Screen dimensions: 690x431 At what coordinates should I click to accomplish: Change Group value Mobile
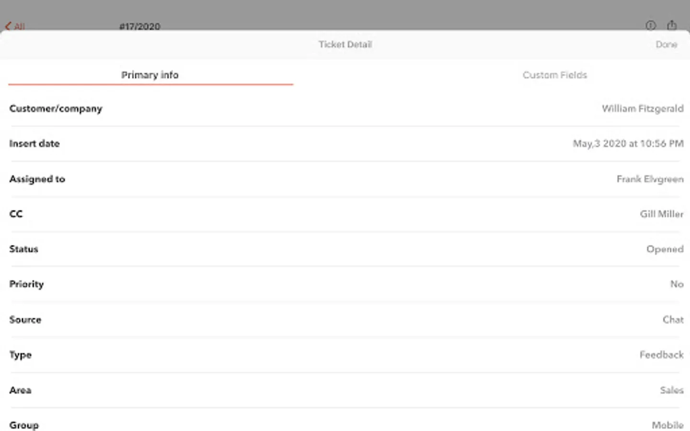667,425
